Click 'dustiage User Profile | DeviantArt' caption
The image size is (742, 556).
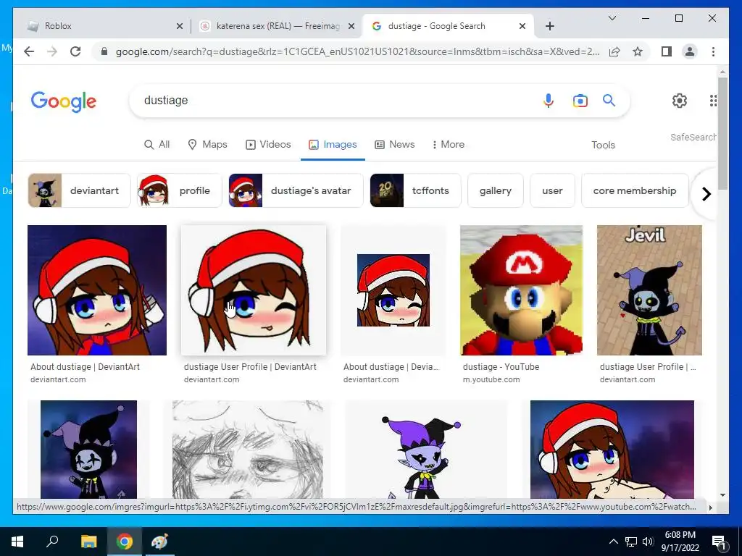pyautogui.click(x=250, y=367)
